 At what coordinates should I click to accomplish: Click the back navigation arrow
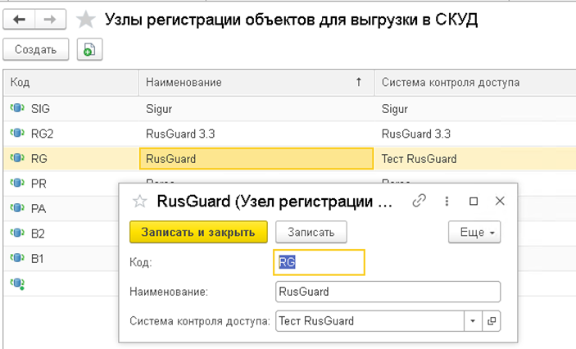[x=20, y=19]
